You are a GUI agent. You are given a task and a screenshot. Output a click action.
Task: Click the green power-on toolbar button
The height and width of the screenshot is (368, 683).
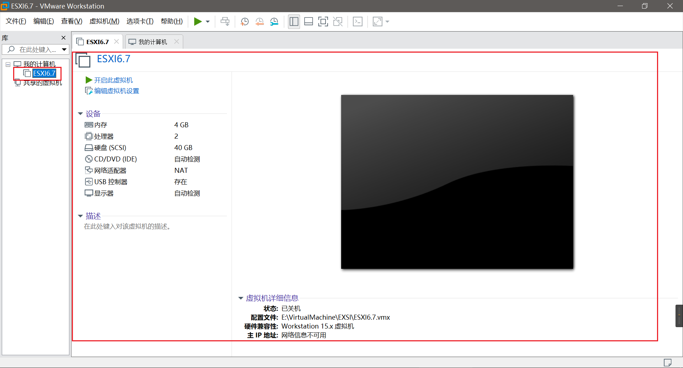click(x=198, y=22)
